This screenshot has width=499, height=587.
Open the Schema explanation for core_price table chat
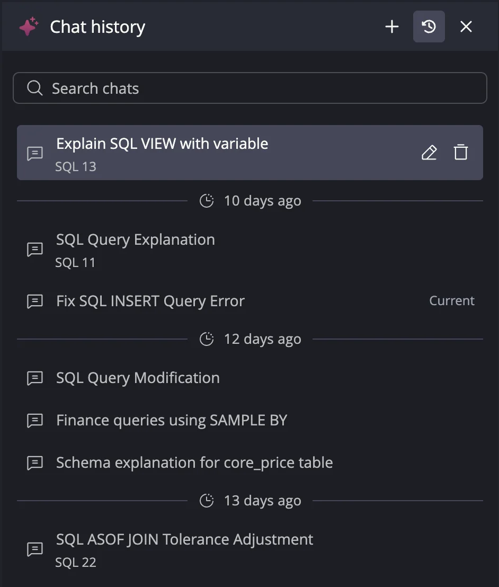(194, 462)
